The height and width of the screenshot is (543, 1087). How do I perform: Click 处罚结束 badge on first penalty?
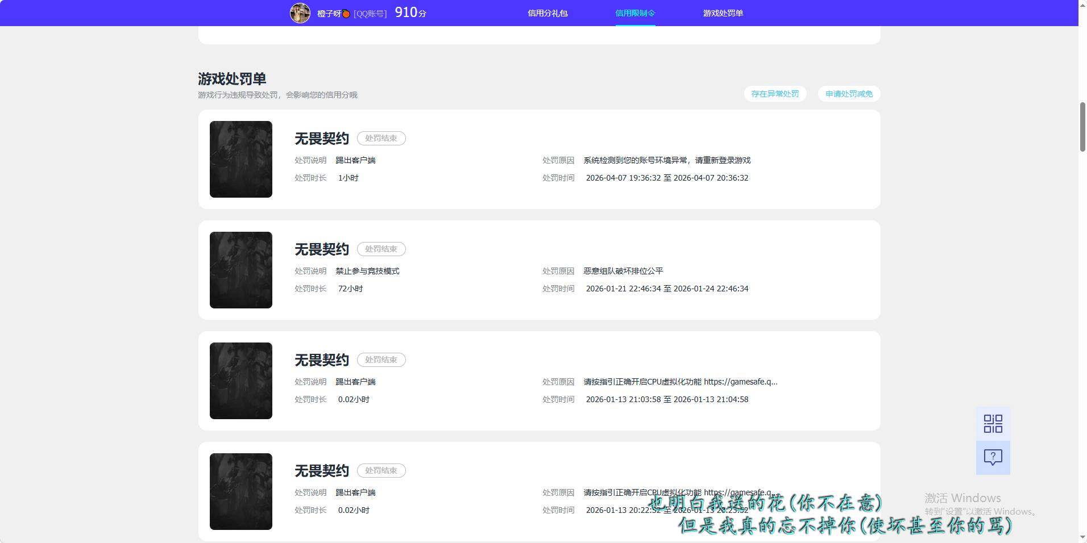381,138
